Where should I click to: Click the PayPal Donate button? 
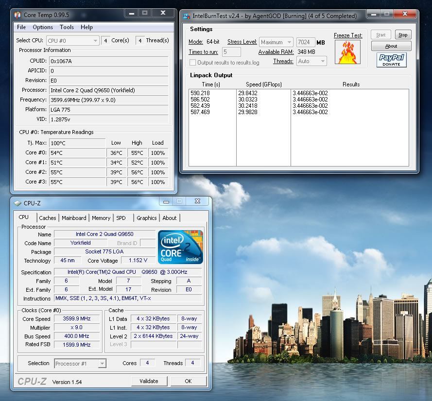391,60
